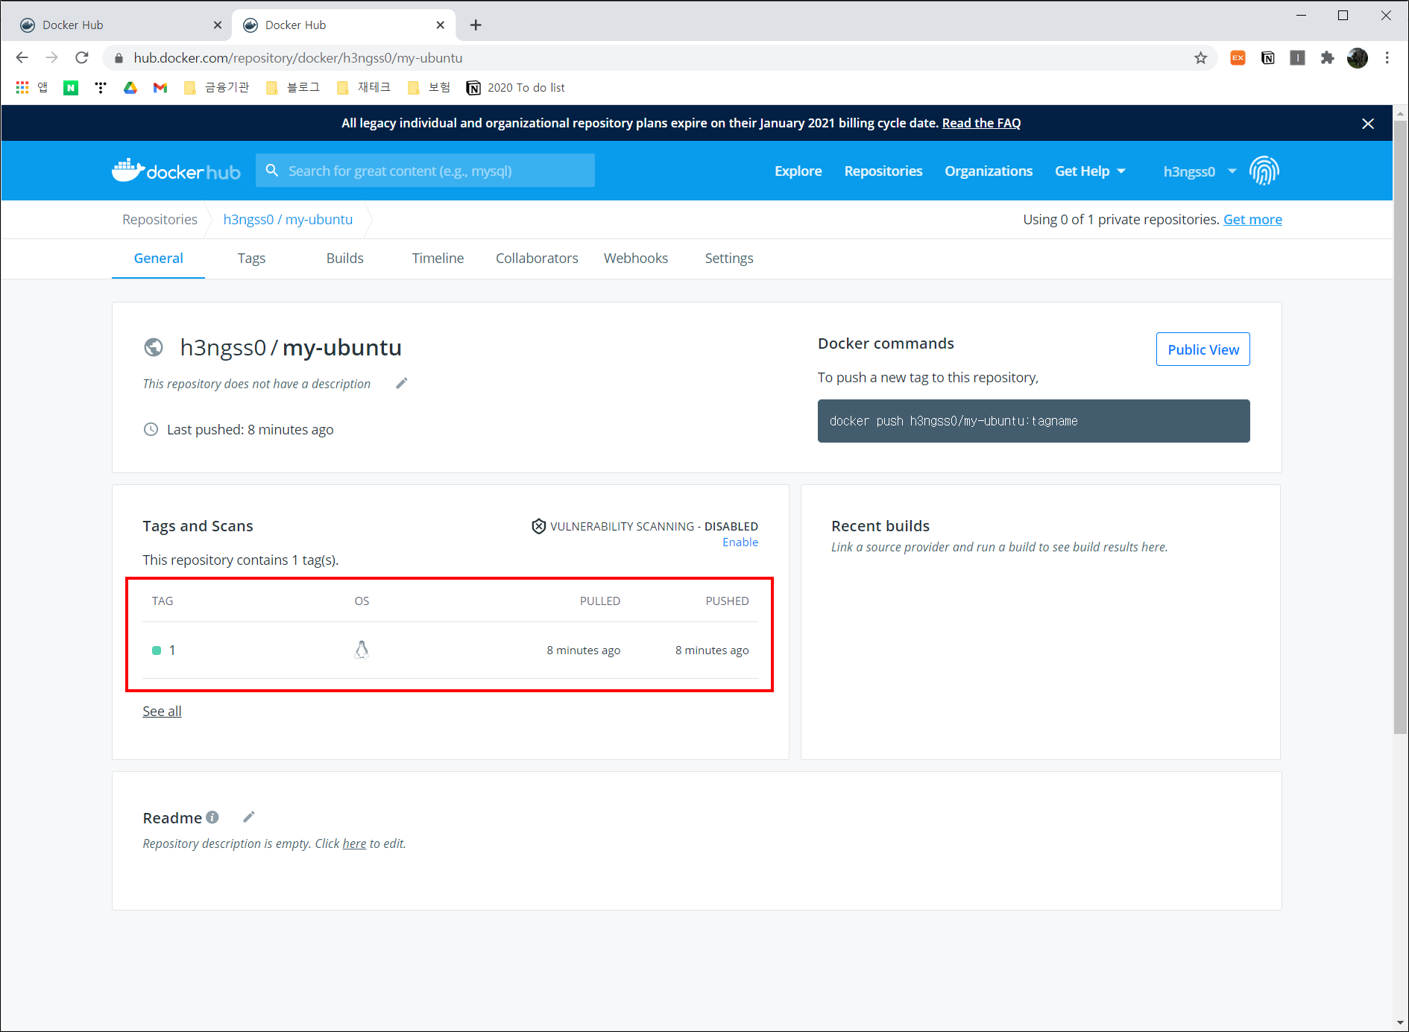Open Repositories in top navigation
Screen dimensions: 1409x1032
[883, 171]
